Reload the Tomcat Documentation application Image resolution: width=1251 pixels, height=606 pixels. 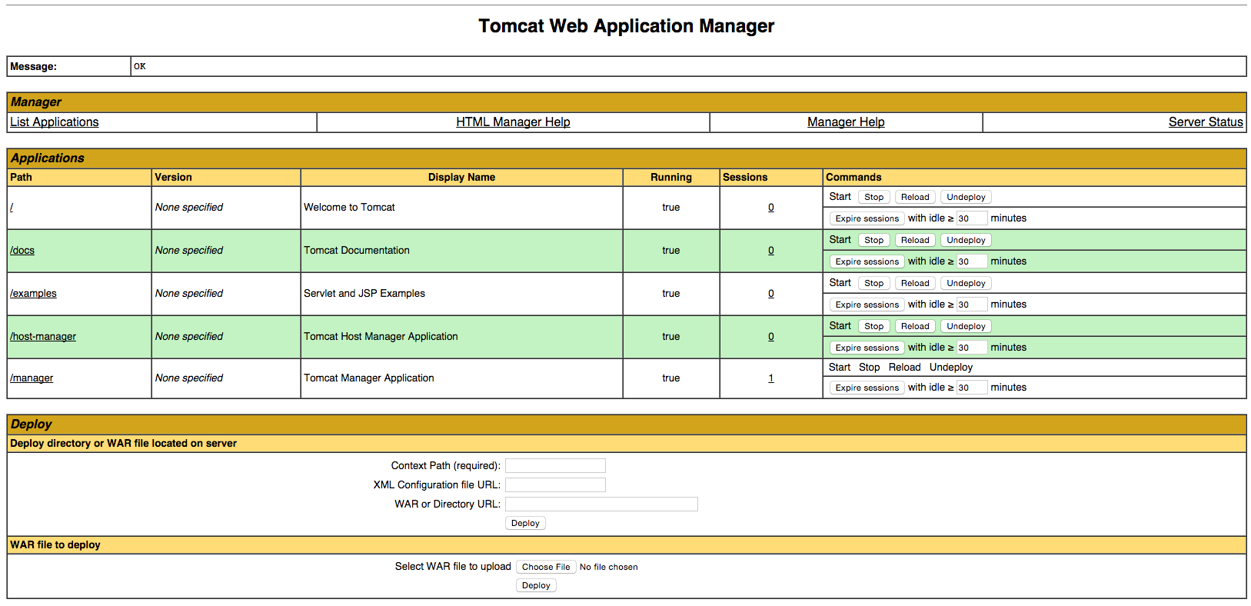[915, 241]
